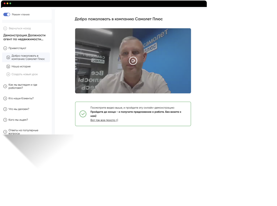Click the green checkmark icon in the notice box
Image resolution: width=277 pixels, height=206 pixels.
[83, 114]
